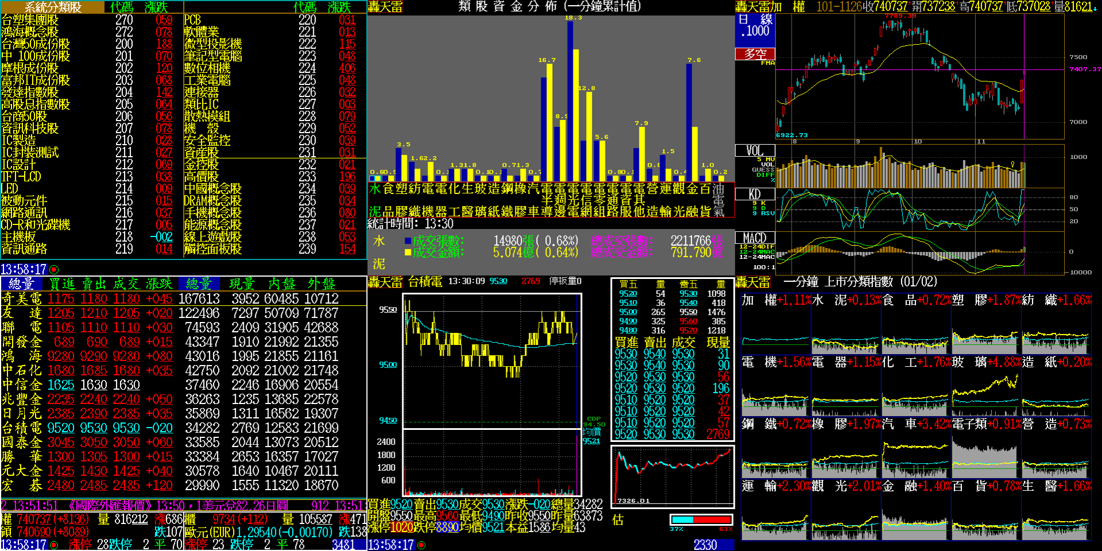Toggle the 多空 indicator button

click(x=755, y=54)
